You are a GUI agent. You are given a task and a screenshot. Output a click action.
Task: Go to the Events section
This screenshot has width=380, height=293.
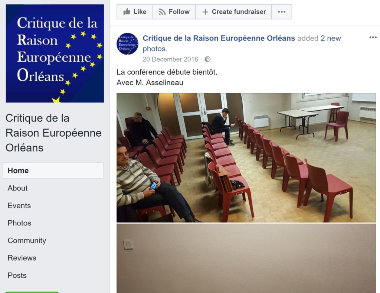[19, 205]
